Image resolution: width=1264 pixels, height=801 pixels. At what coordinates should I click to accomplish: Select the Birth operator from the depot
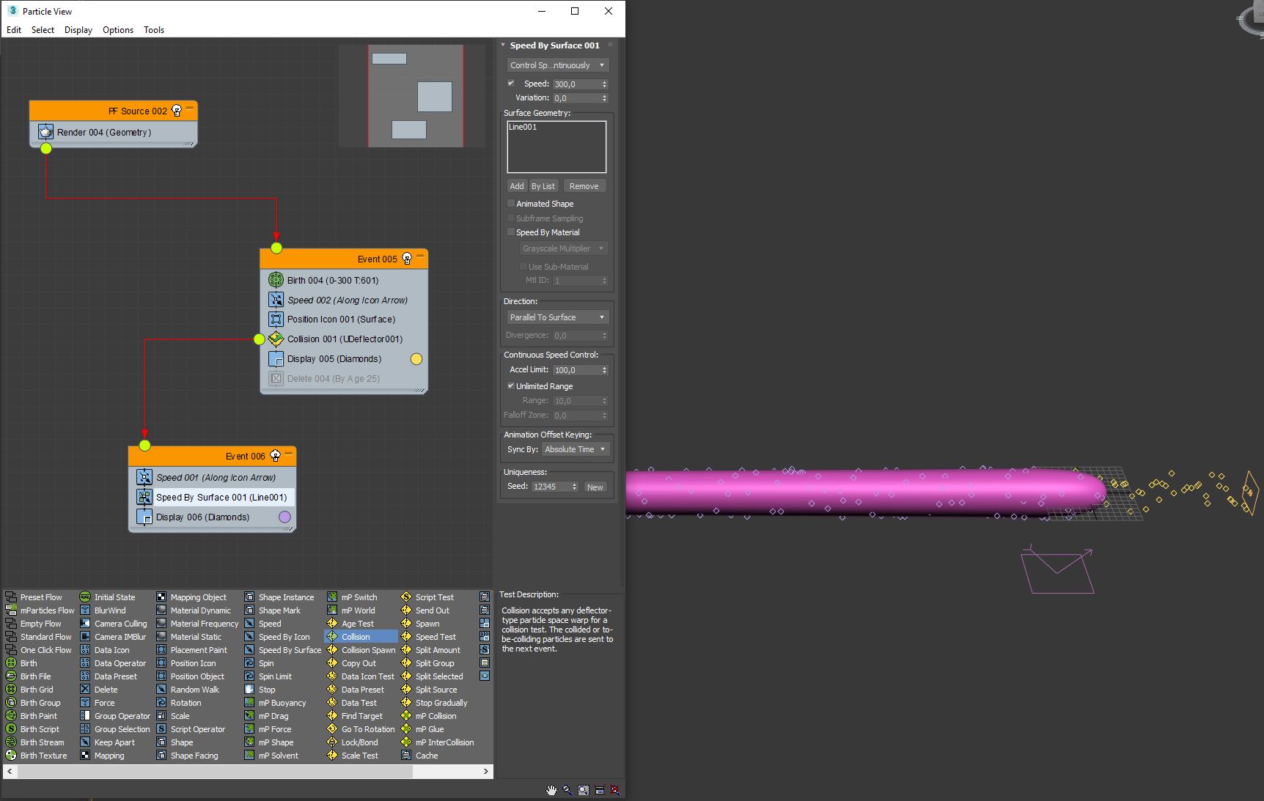pos(28,662)
